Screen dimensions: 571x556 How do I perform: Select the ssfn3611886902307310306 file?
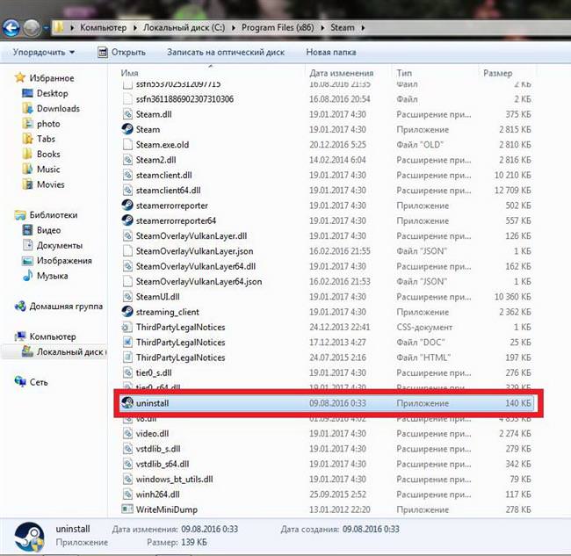(x=326, y=99)
